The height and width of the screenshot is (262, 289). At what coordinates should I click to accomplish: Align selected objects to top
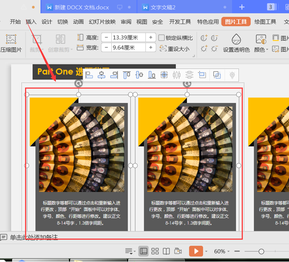pos(126,75)
